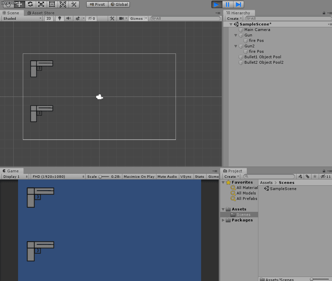
Task: Click Hierarchy search field
Action: tap(289, 18)
